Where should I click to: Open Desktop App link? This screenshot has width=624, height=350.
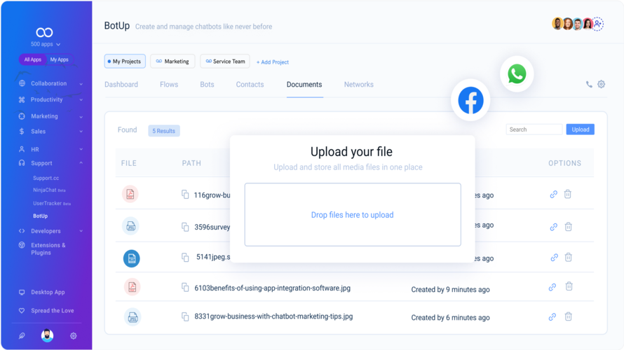point(48,292)
